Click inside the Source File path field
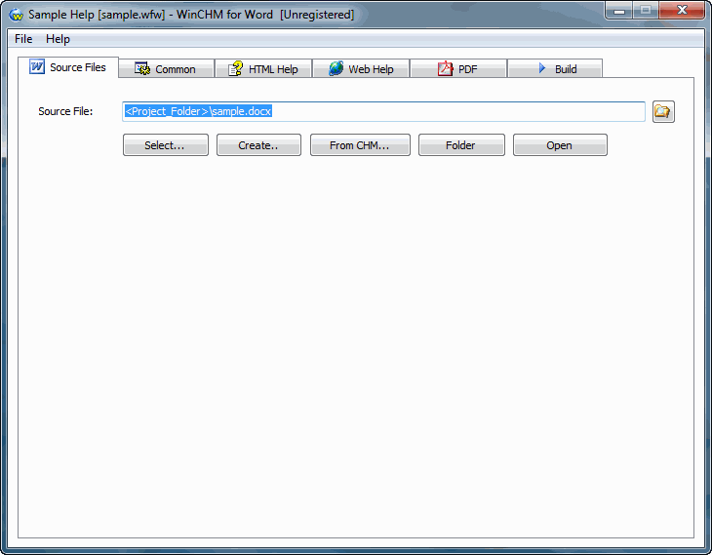 (383, 112)
